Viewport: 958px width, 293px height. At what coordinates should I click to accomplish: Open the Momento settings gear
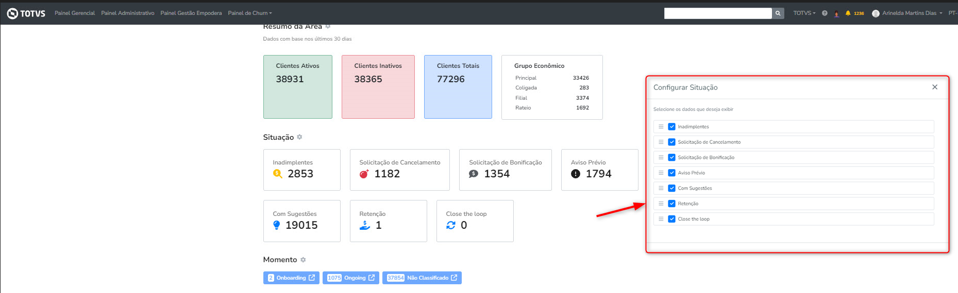[303, 260]
